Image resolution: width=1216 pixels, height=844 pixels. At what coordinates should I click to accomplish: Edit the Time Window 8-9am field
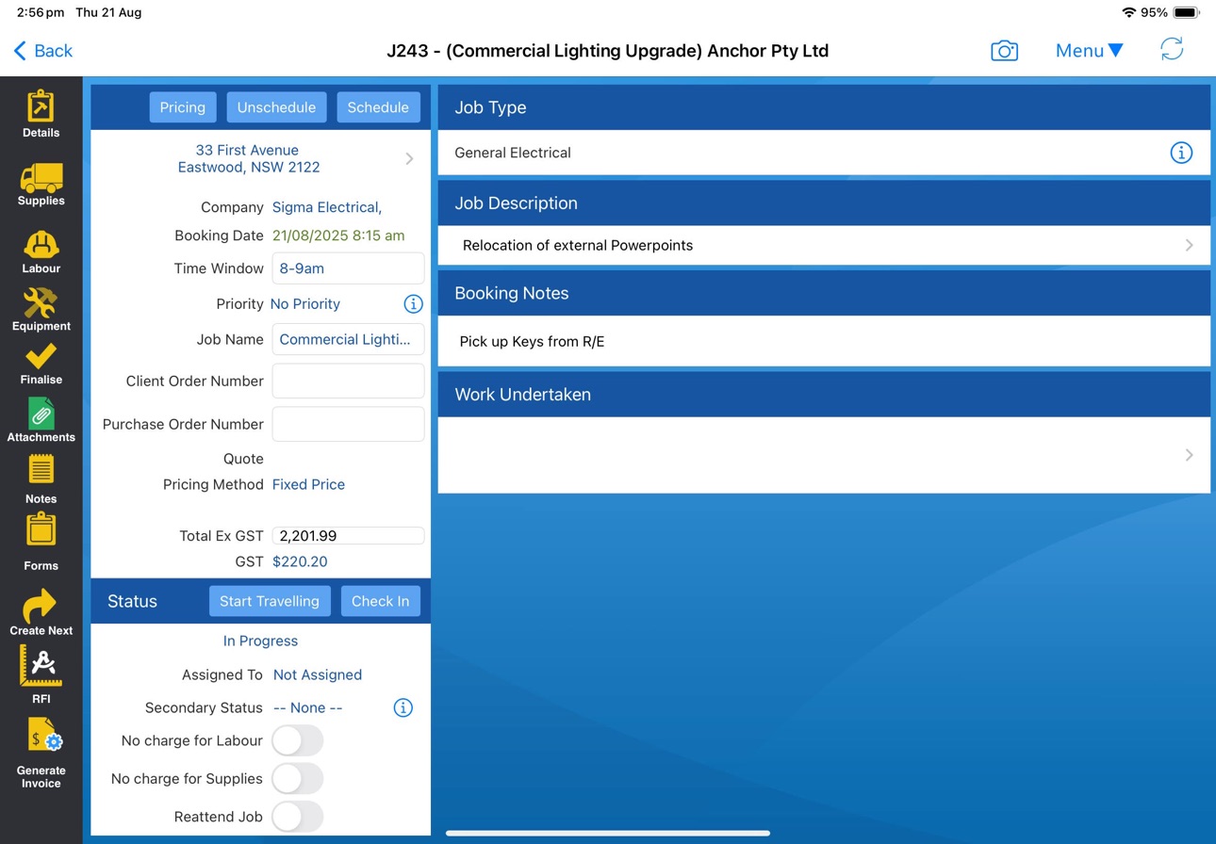coord(348,268)
